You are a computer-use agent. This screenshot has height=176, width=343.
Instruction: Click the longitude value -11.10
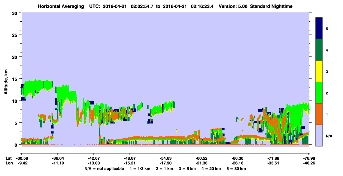pyautogui.click(x=58, y=163)
